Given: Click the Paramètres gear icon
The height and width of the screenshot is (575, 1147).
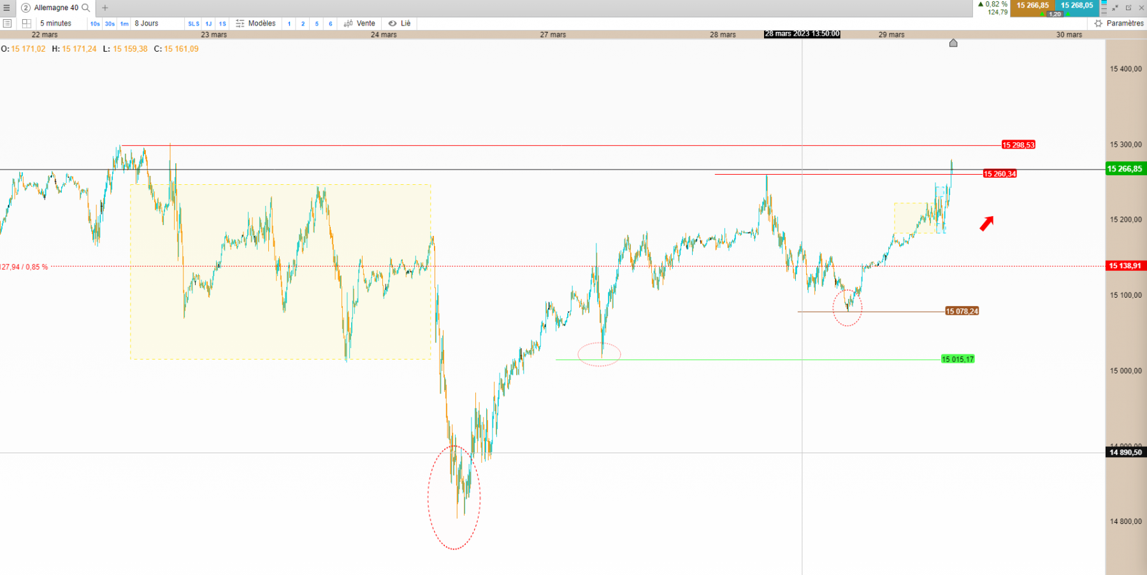Looking at the screenshot, I should pos(1099,23).
